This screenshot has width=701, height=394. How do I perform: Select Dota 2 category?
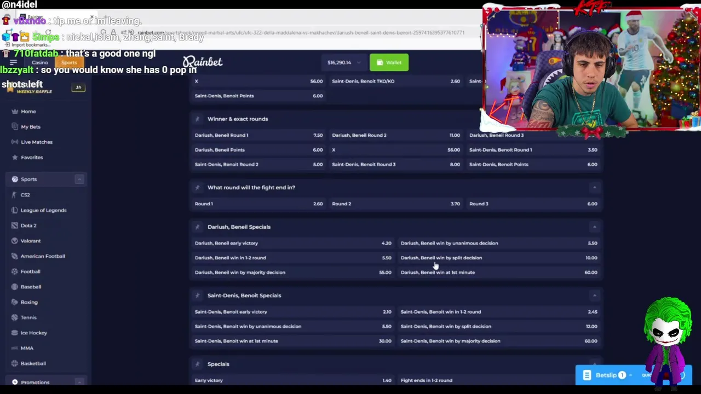pos(28,225)
